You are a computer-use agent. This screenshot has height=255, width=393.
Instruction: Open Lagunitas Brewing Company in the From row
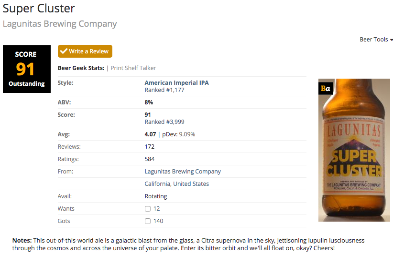[183, 172]
